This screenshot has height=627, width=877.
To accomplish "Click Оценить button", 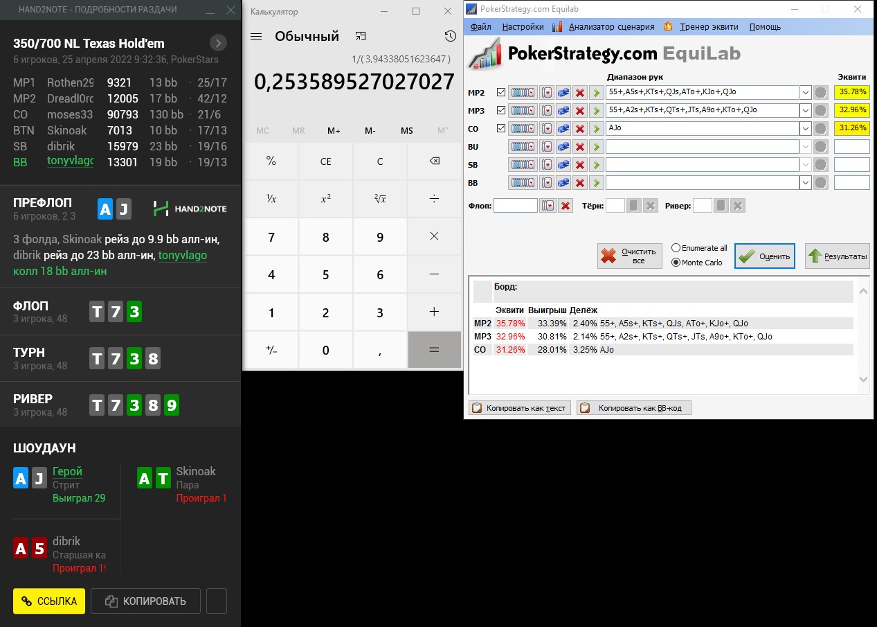I will 764,256.
